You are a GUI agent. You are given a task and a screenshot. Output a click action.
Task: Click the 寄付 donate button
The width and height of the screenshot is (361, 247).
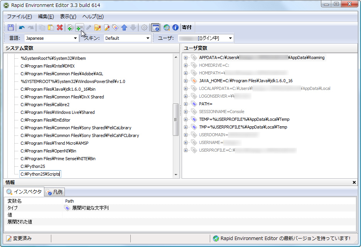(x=187, y=27)
